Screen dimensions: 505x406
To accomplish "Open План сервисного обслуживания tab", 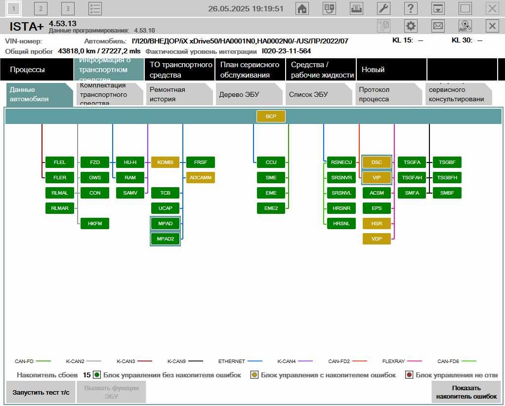I will (x=250, y=70).
